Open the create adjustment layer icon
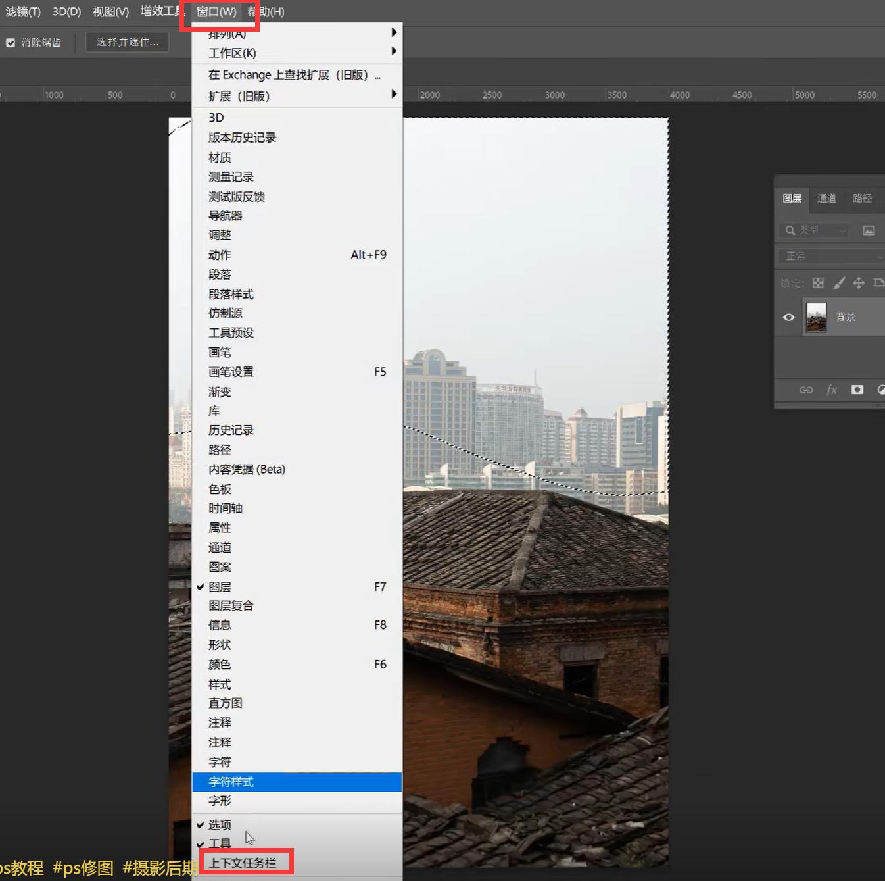The image size is (885, 881). [x=881, y=390]
